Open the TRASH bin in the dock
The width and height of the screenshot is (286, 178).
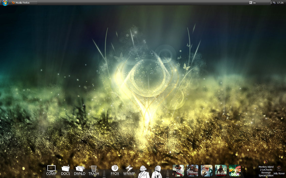[x=94, y=170]
